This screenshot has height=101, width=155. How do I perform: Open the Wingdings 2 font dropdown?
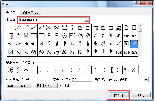(87, 20)
